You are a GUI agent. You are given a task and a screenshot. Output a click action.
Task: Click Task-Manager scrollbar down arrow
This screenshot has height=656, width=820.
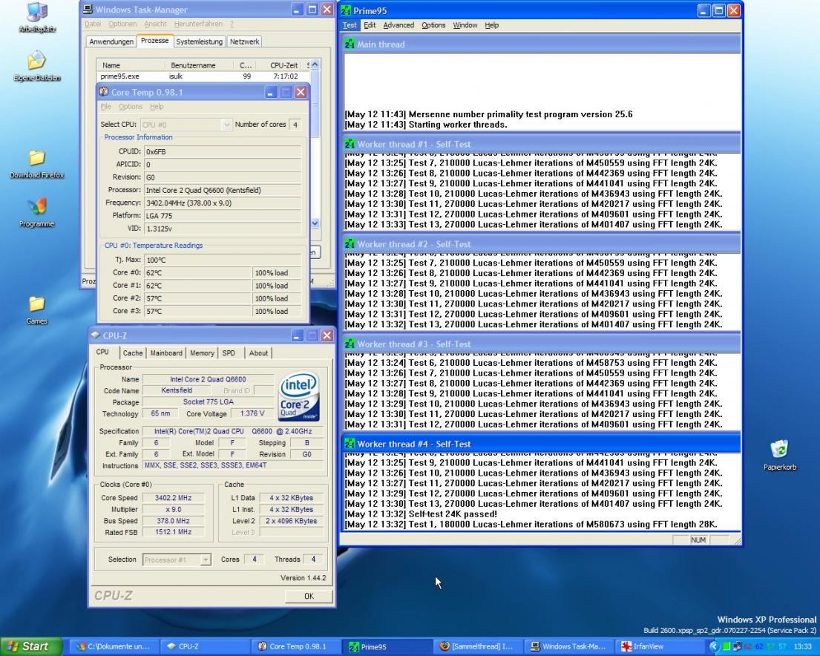pos(315,223)
